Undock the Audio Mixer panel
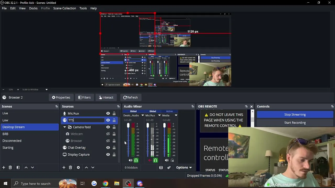335x188 pixels. 193,107
